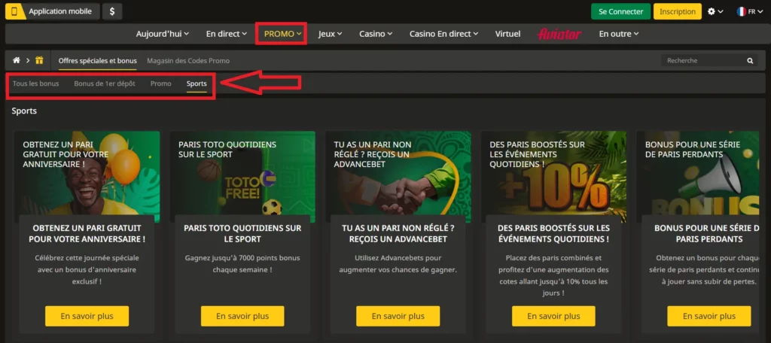This screenshot has height=343, width=771.
Task: Click the search magnifier icon
Action: coord(750,60)
